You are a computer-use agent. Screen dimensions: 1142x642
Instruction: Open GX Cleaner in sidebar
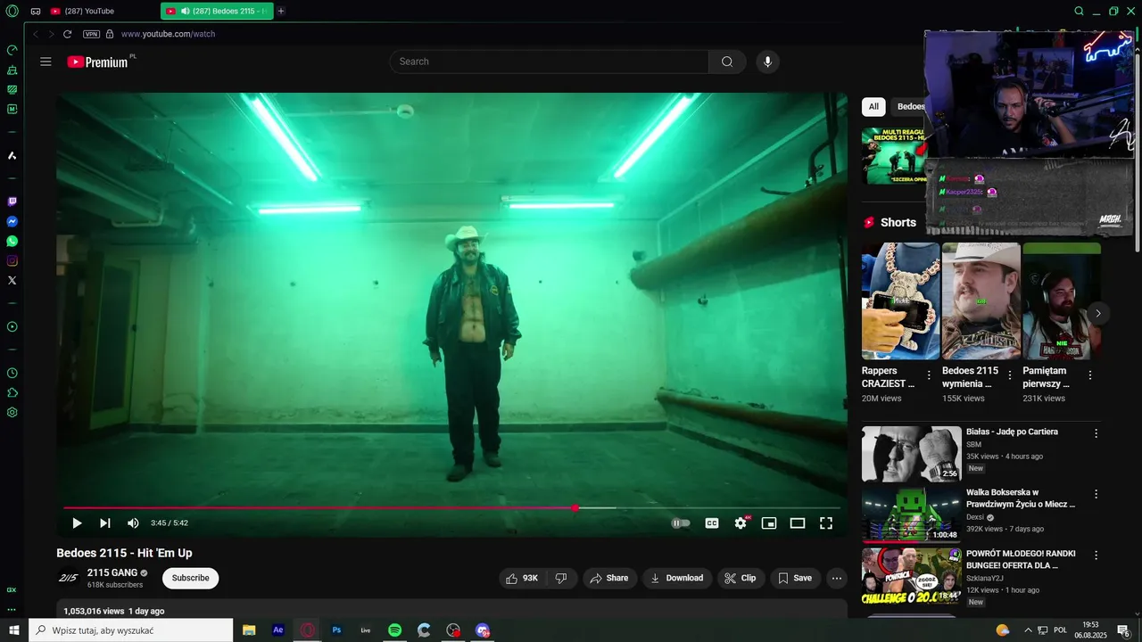tap(12, 70)
